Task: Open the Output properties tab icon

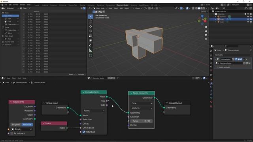Action: 211,59
